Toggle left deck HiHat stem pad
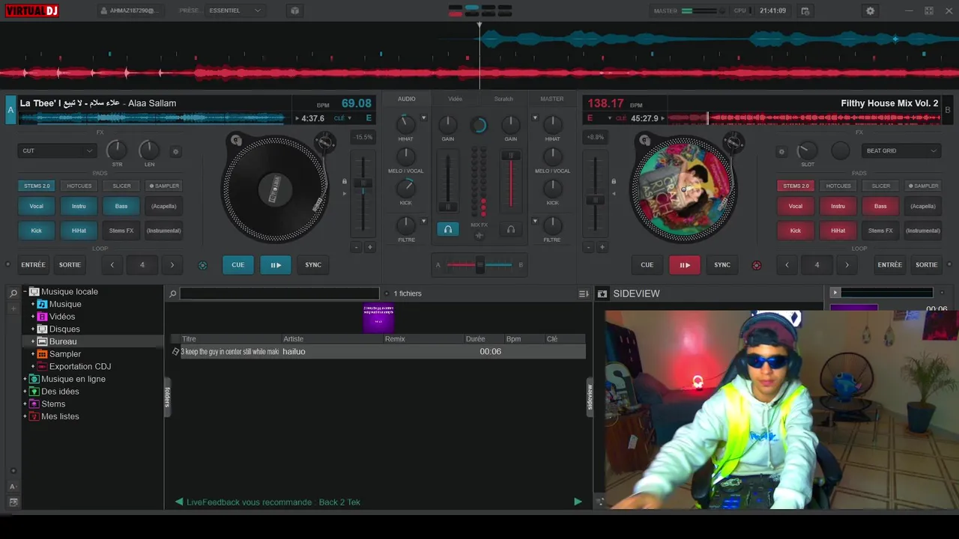 click(x=79, y=231)
